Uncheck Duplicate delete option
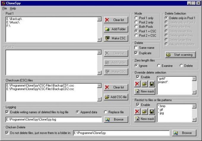Viewport: 202px width, 141px height. [x=143, y=53]
